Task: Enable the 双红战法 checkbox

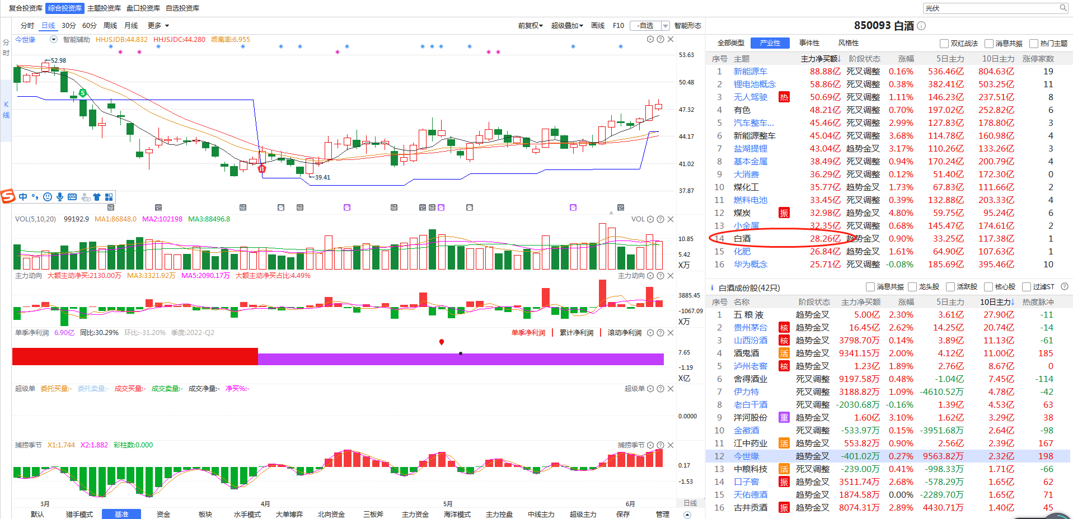Action: (944, 44)
